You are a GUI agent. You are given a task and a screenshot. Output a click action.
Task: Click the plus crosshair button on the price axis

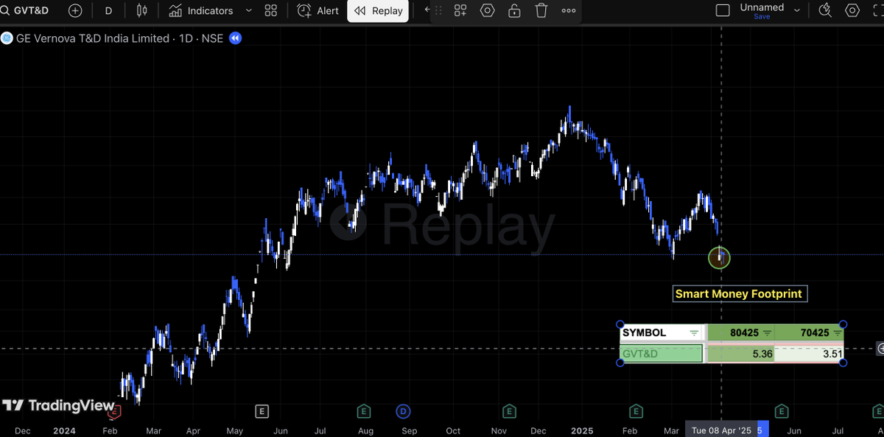pyautogui.click(x=880, y=349)
